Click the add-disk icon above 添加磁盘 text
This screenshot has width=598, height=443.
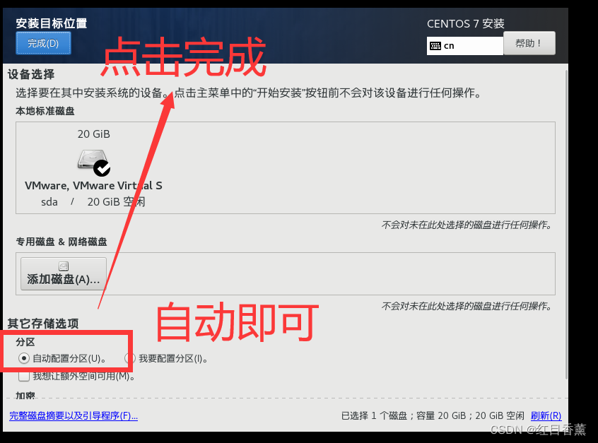[63, 265]
